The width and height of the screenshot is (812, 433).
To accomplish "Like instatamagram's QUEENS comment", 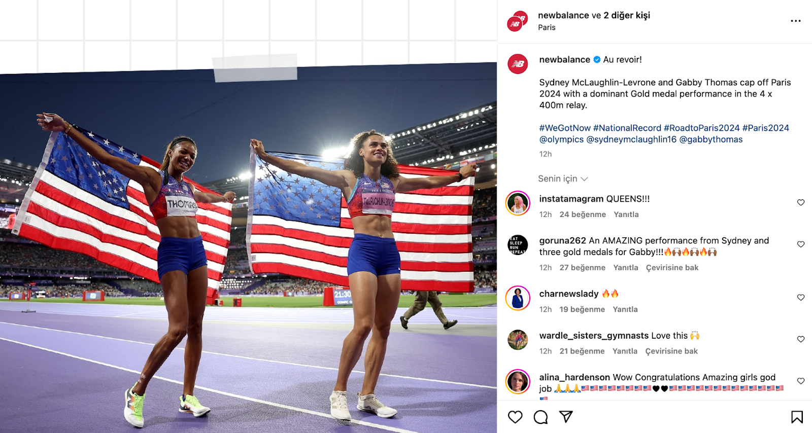I will point(801,202).
